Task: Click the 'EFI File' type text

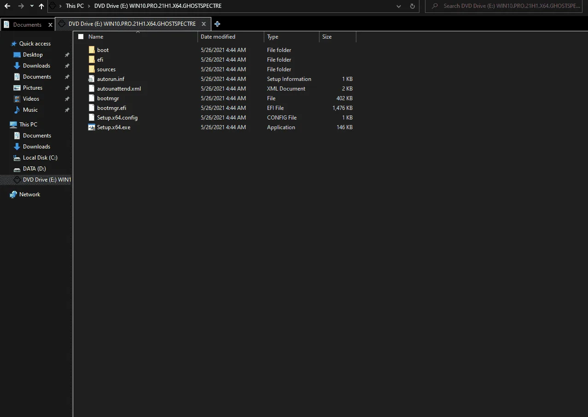Action: [x=275, y=108]
